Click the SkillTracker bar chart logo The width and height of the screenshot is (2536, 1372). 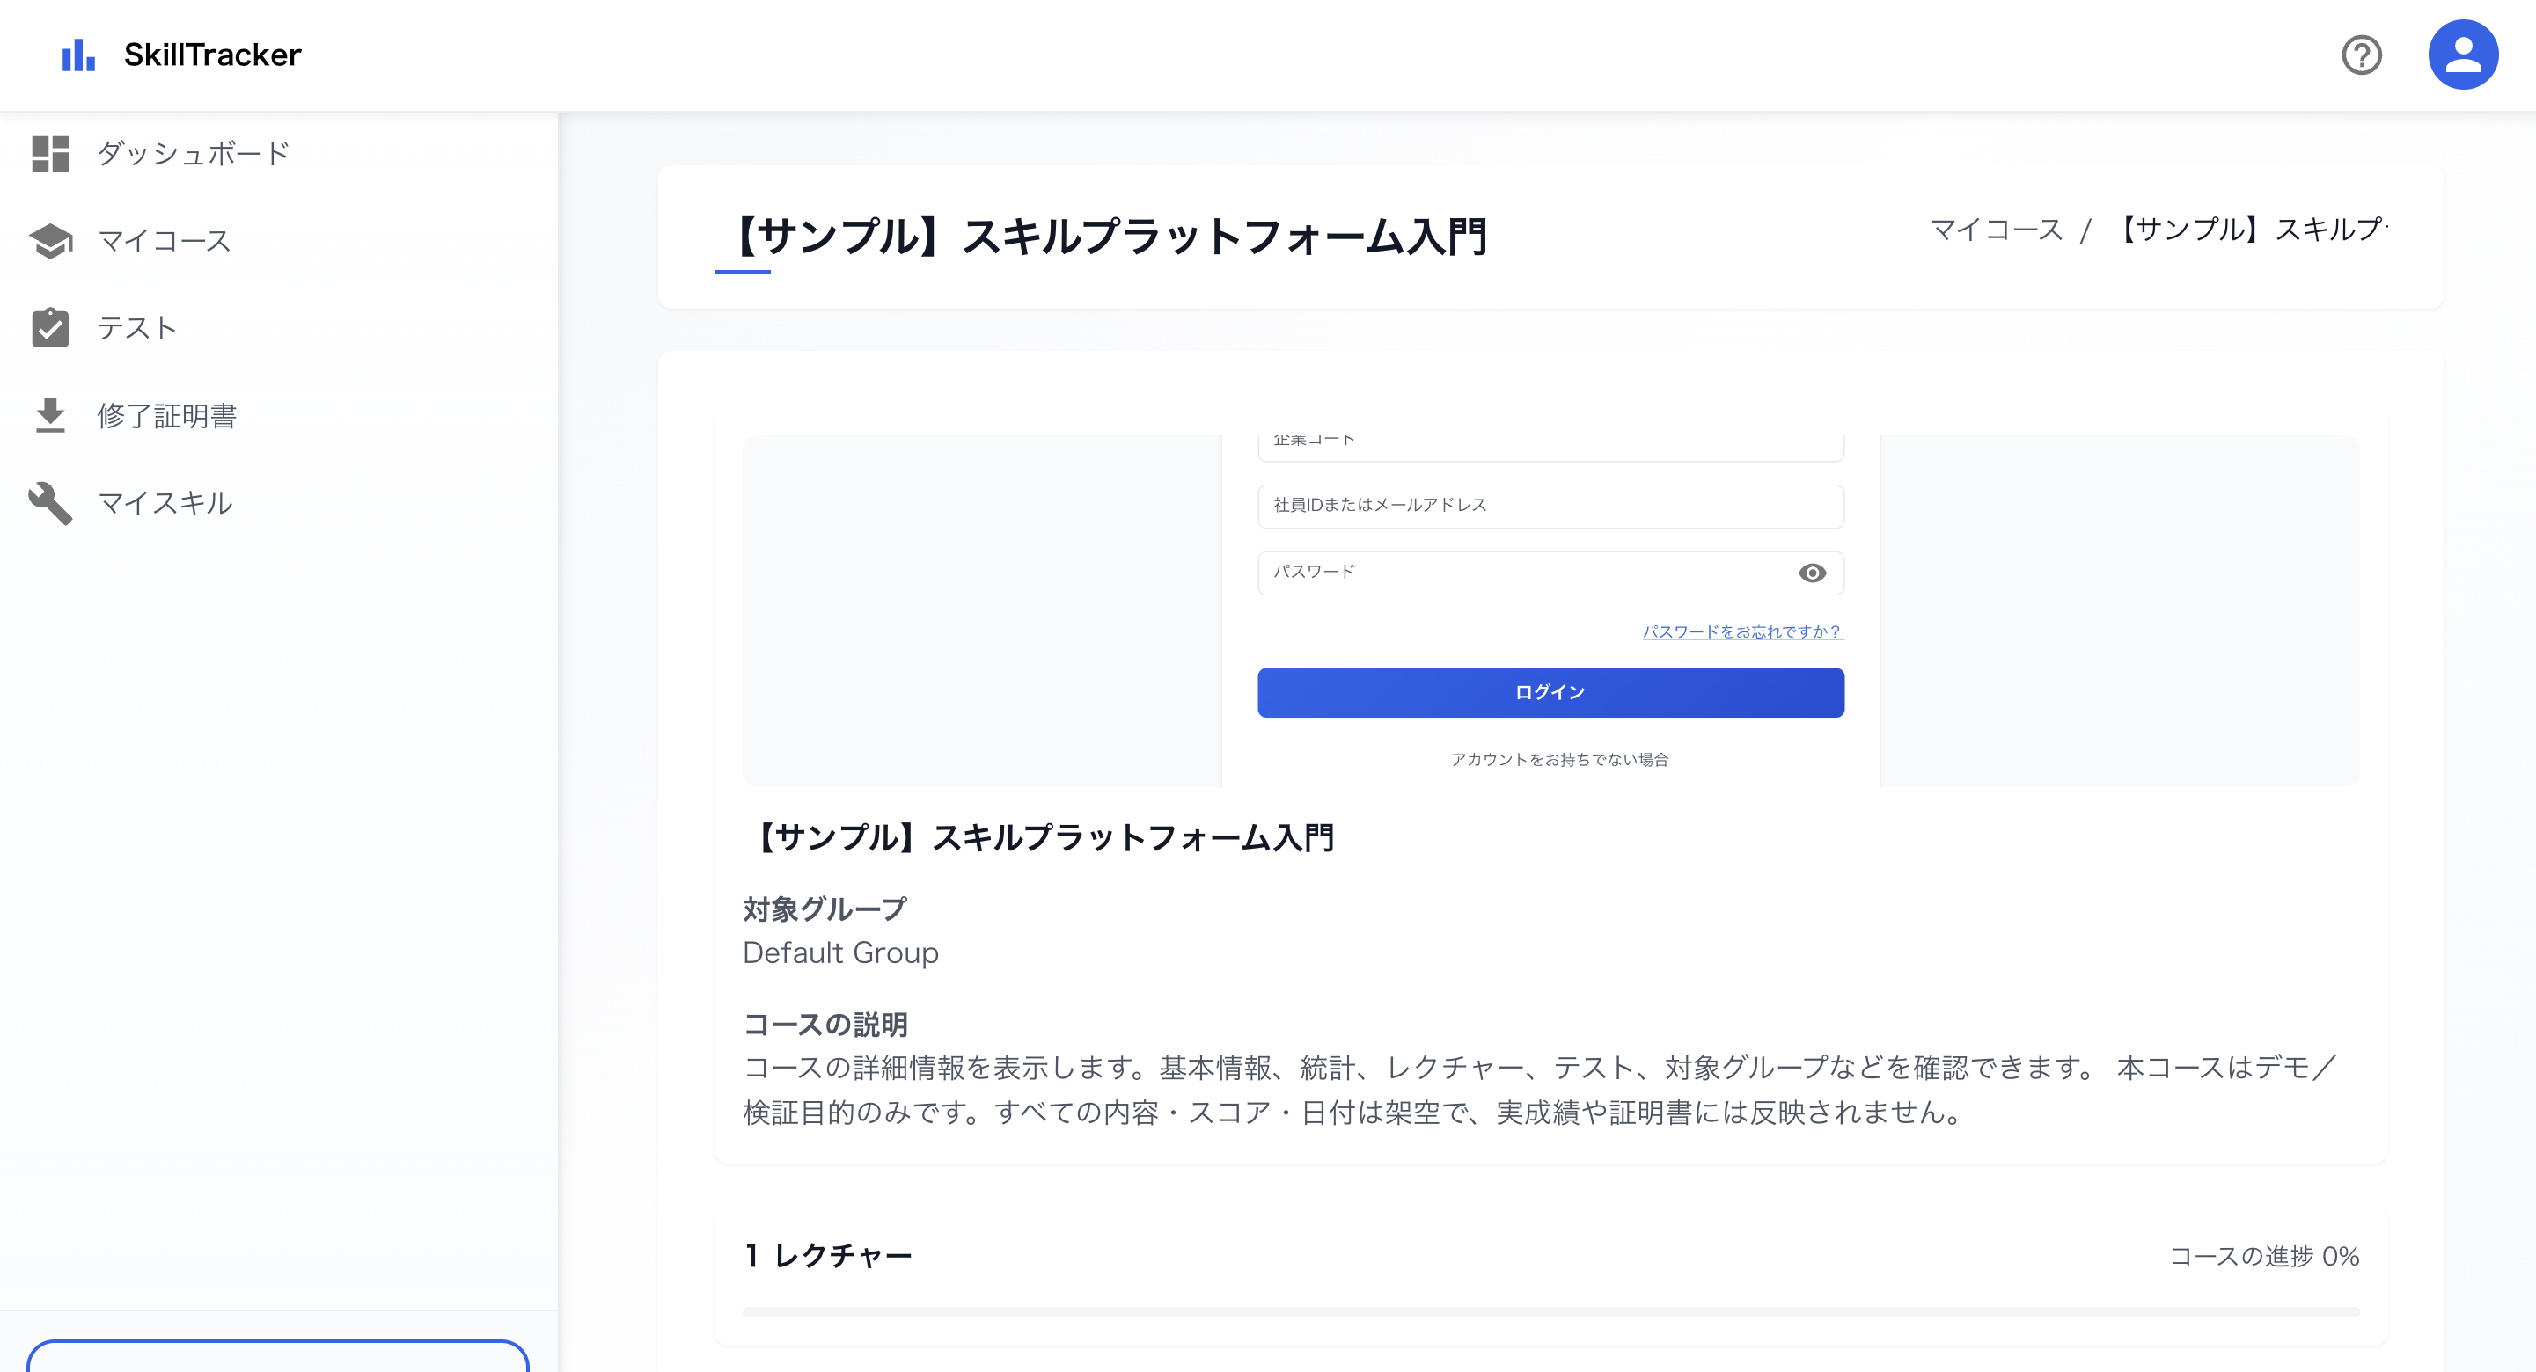click(79, 55)
